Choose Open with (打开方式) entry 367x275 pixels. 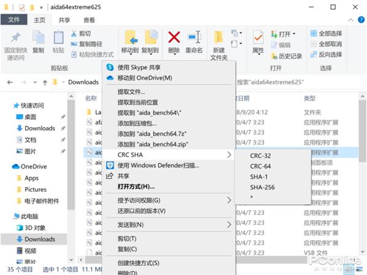coord(169,186)
